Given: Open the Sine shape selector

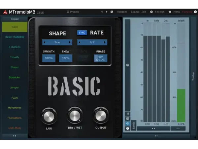Looking at the screenshot, I should (x=57, y=42).
